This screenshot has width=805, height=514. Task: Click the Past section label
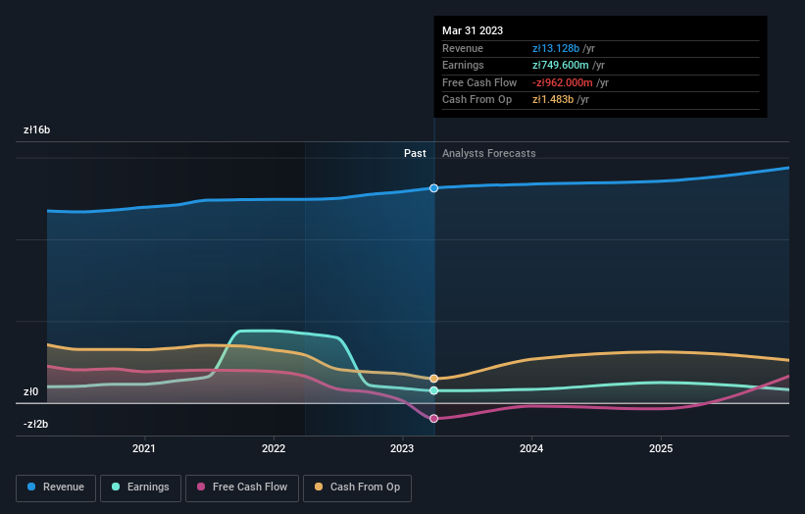[415, 153]
